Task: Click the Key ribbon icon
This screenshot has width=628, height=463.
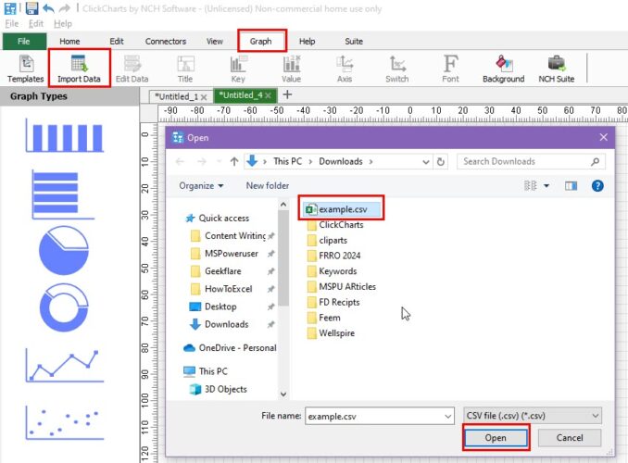Action: click(x=238, y=69)
